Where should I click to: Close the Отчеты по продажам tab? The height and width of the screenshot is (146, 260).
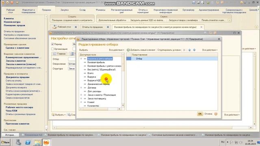(108, 27)
